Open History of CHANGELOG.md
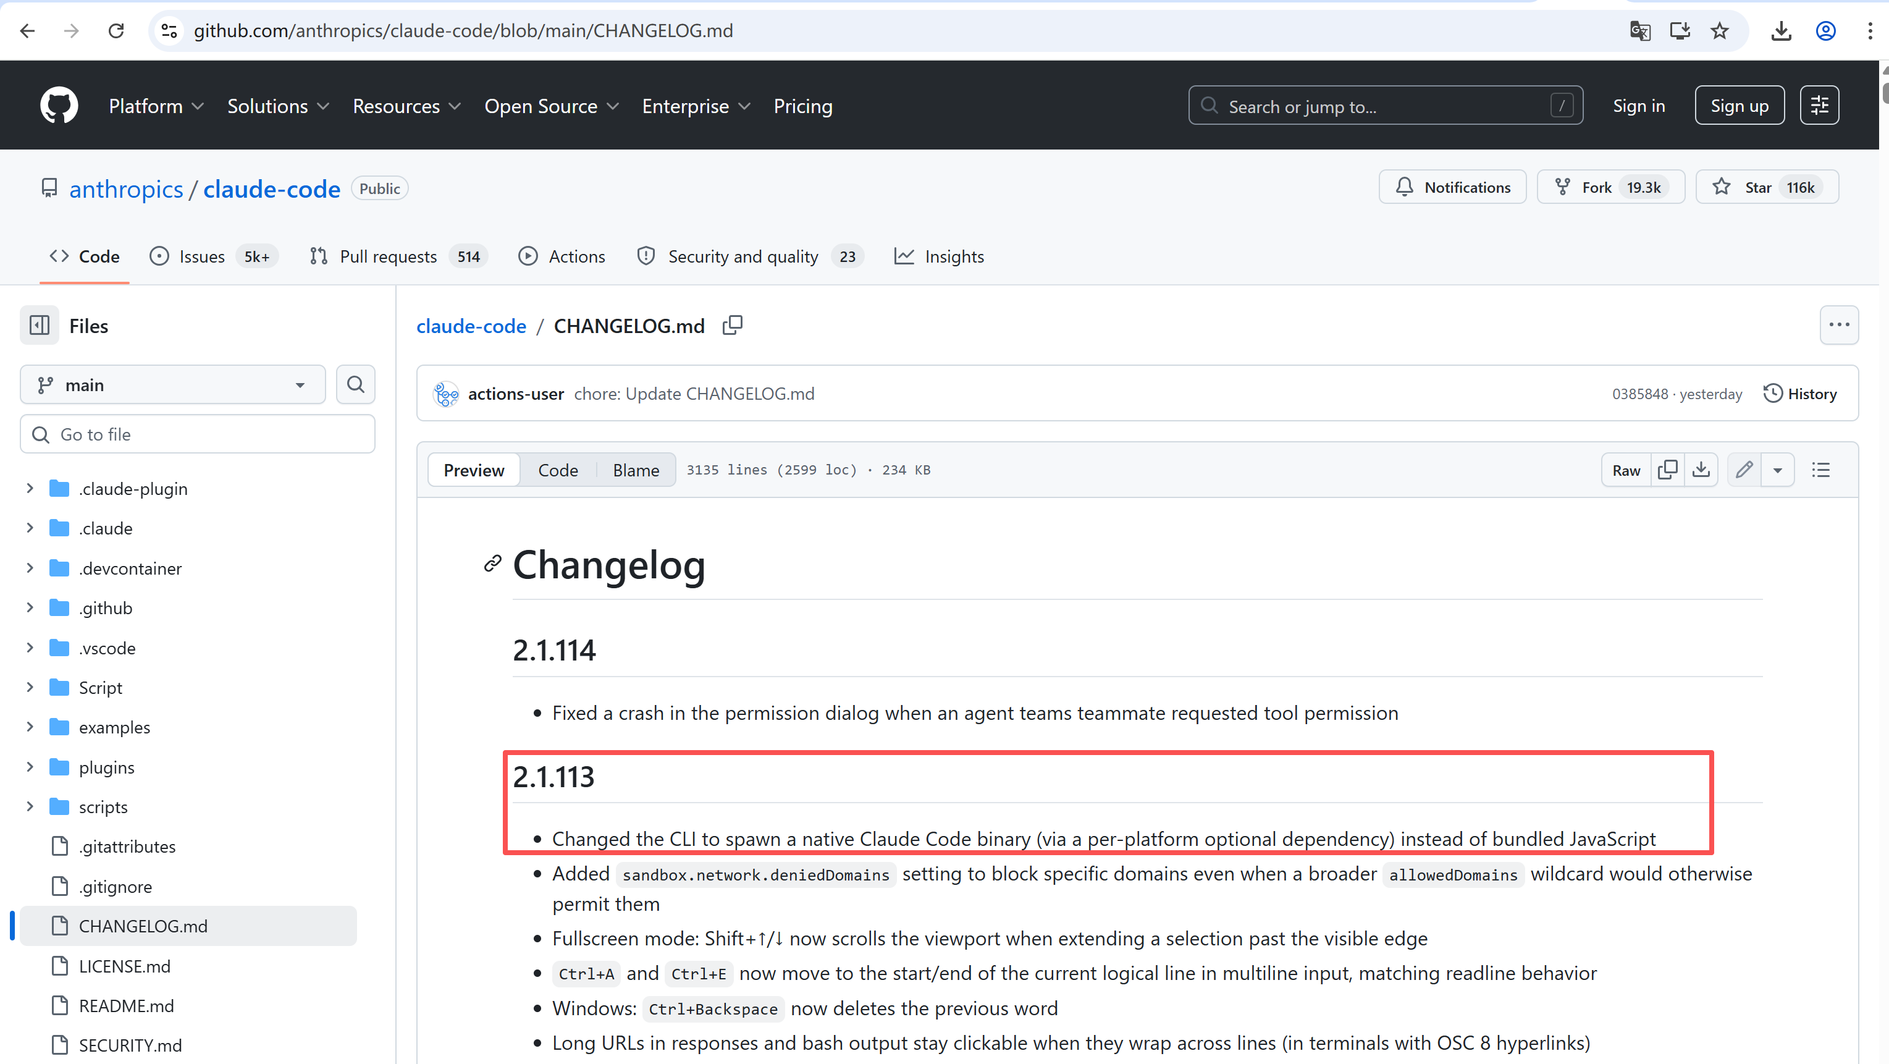The image size is (1889, 1064). click(x=1800, y=394)
